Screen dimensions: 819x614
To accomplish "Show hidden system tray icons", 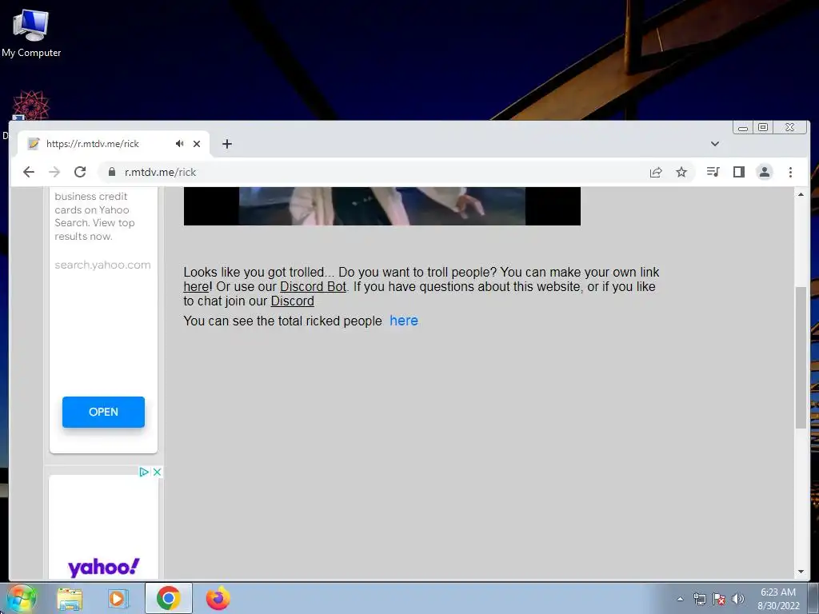I will 680,599.
